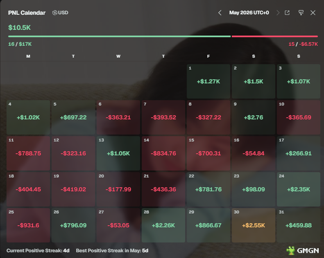Viewport: 324px width, 258px height.
Task: Select highlighted May 30 cell showing +$2.55K
Action: click(x=253, y=225)
